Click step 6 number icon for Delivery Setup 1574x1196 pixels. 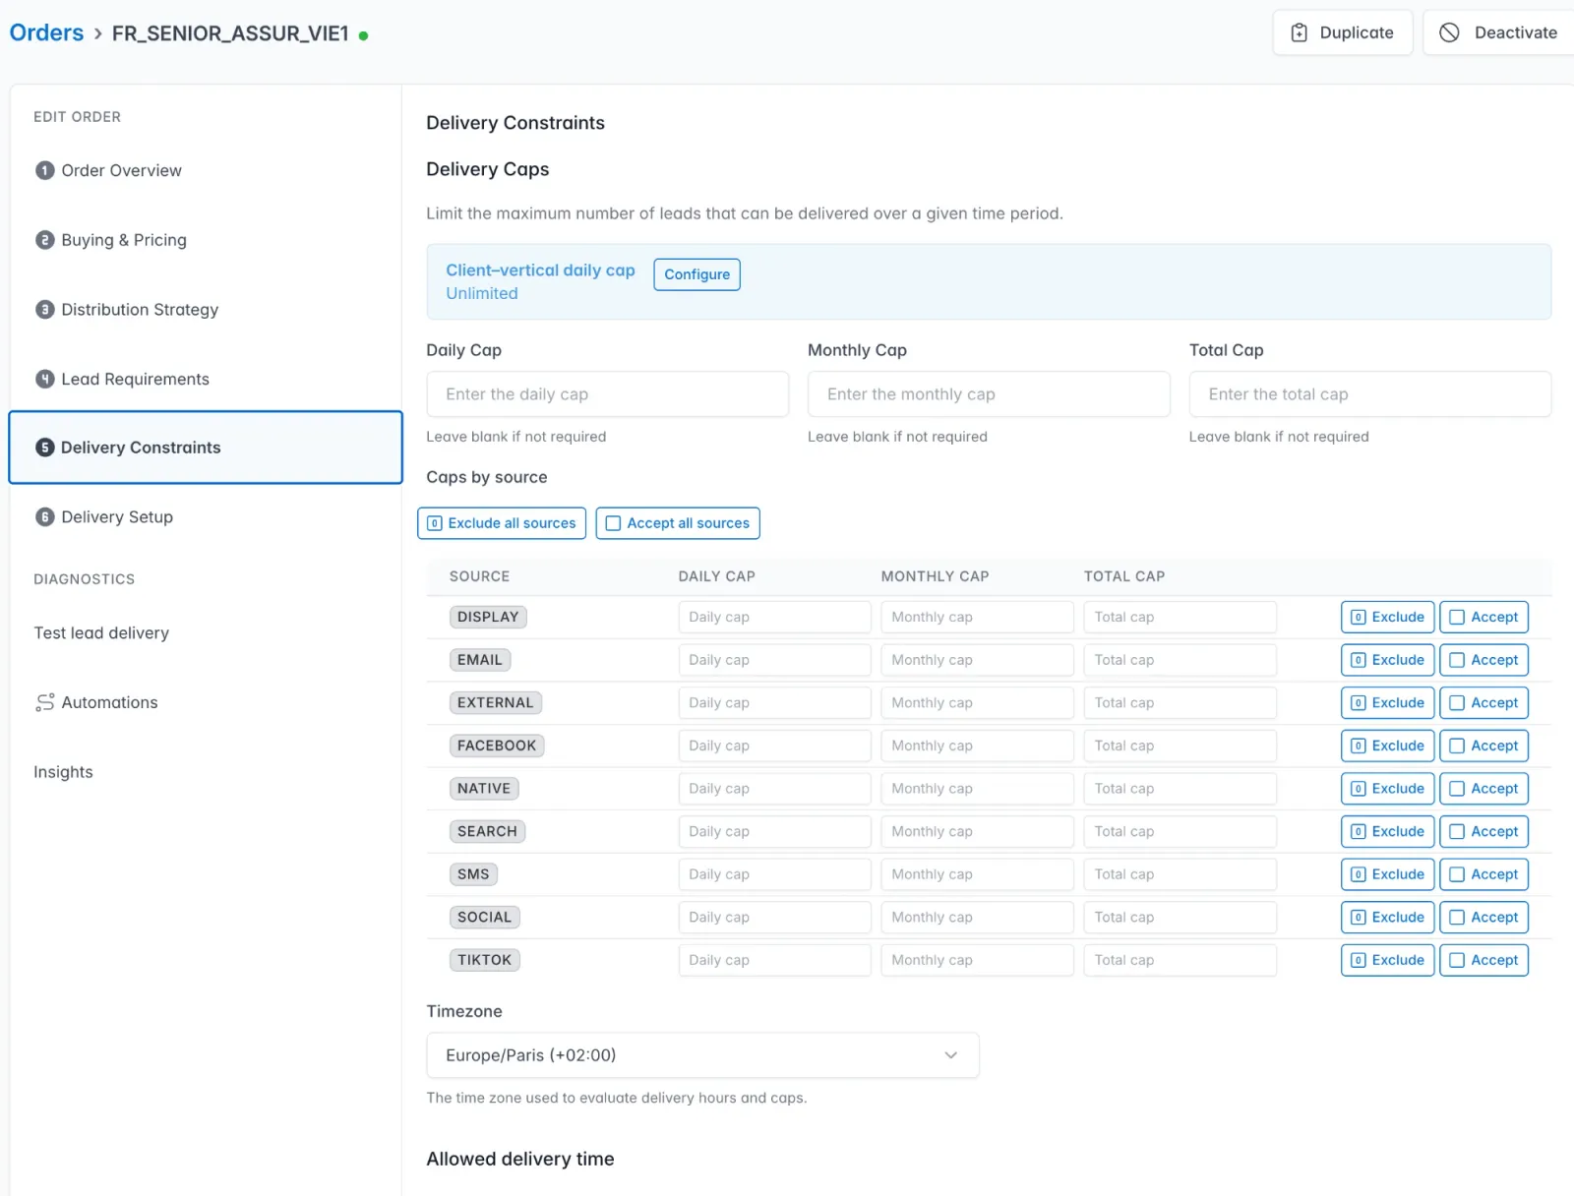(x=44, y=517)
